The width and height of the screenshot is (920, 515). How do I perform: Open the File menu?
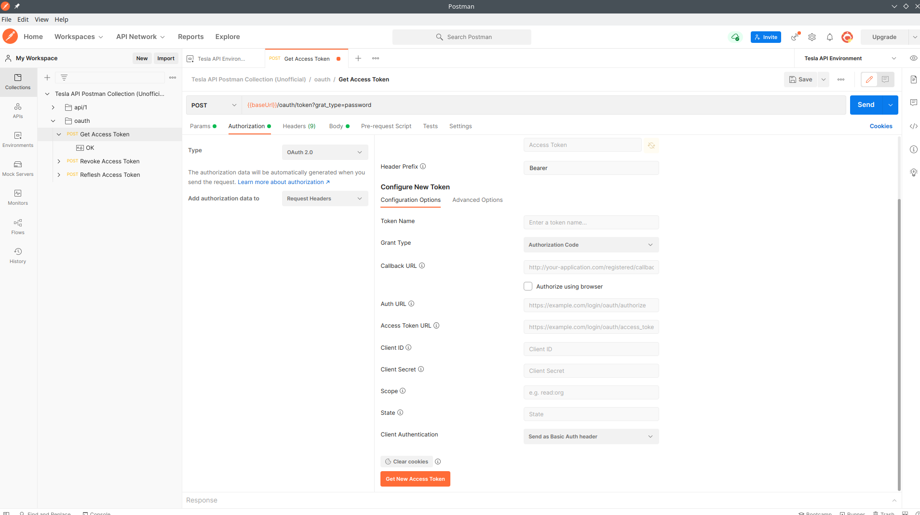tap(7, 19)
